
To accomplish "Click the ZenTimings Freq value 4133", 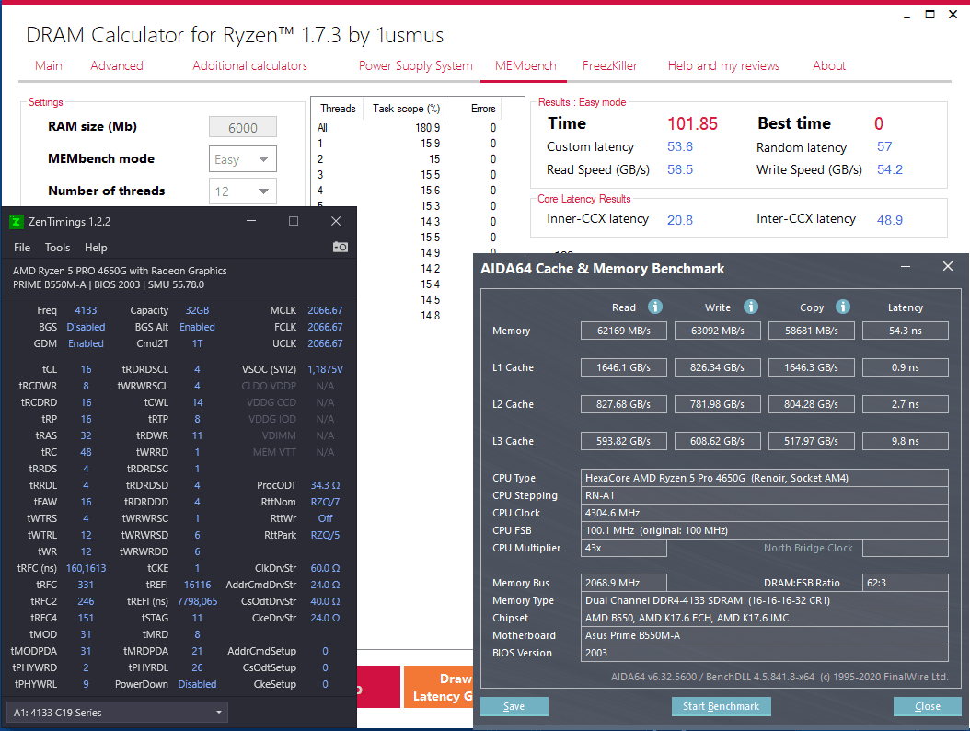I will [86, 311].
